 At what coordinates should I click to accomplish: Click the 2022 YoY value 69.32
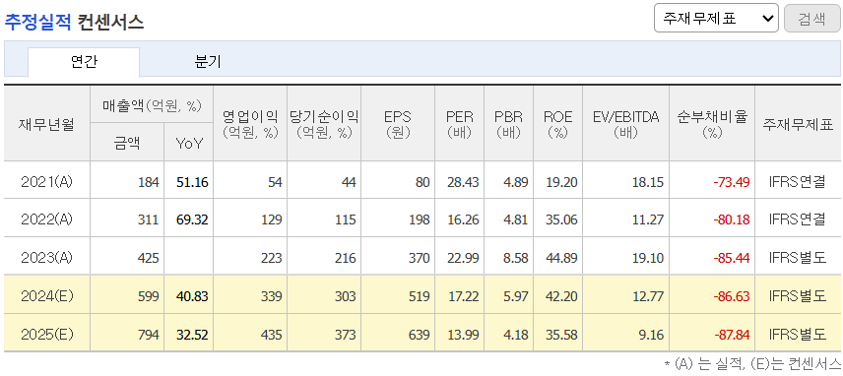[x=192, y=220]
